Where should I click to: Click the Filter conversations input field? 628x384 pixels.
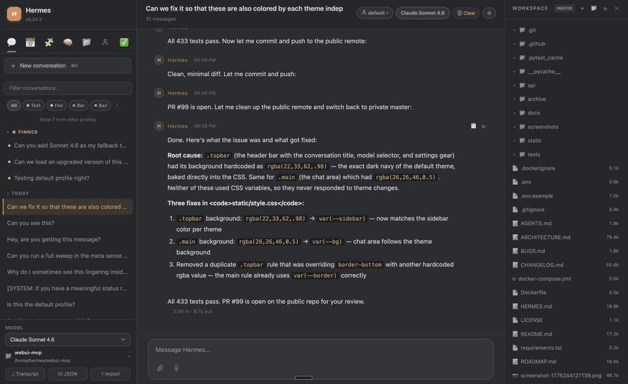[x=68, y=88]
